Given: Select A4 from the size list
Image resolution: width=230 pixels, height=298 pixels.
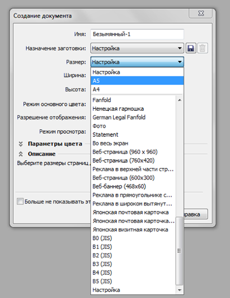Looking at the screenshot, I should point(137,89).
